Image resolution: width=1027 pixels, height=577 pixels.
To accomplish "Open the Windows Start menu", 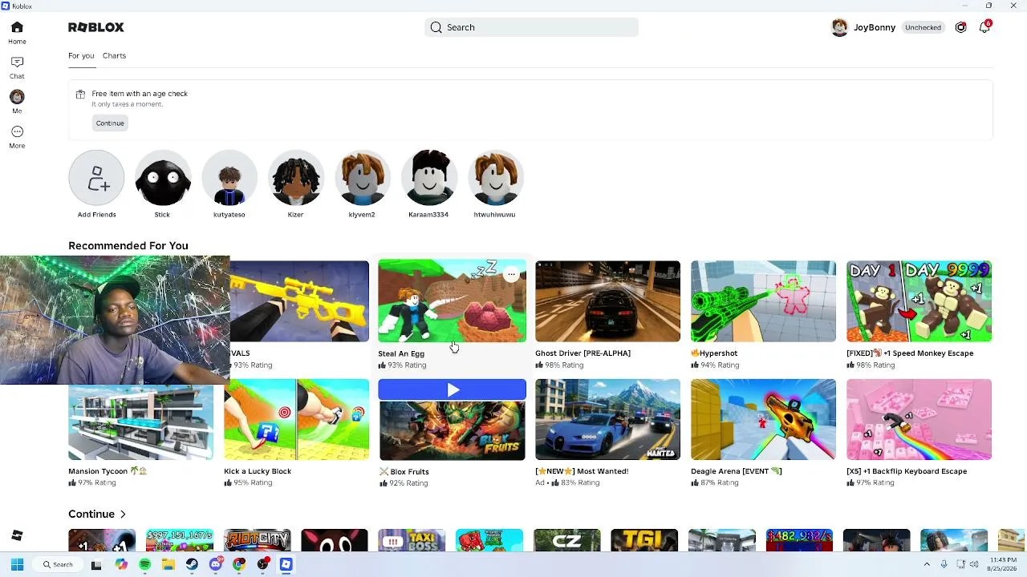I will (17, 564).
